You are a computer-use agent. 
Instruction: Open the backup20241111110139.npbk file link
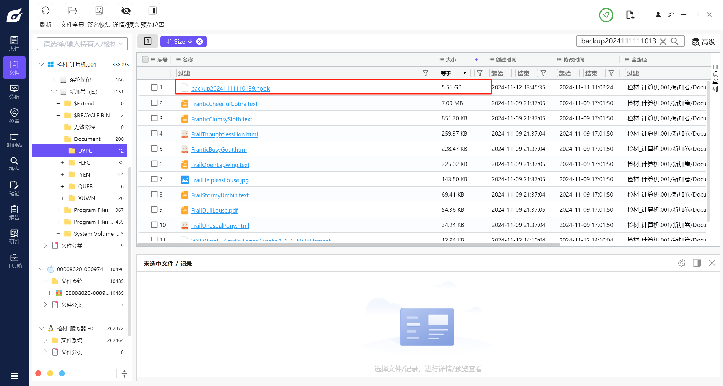point(230,88)
